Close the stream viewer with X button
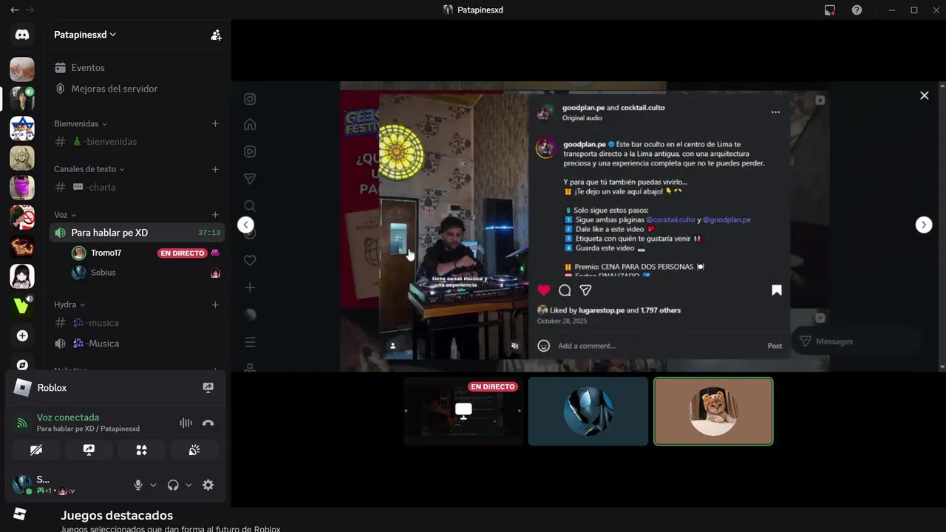946x532 pixels. [924, 95]
